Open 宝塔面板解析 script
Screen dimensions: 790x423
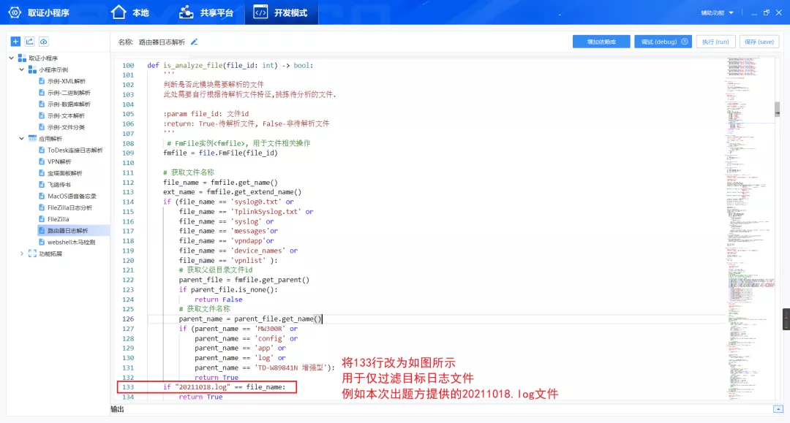coord(64,173)
